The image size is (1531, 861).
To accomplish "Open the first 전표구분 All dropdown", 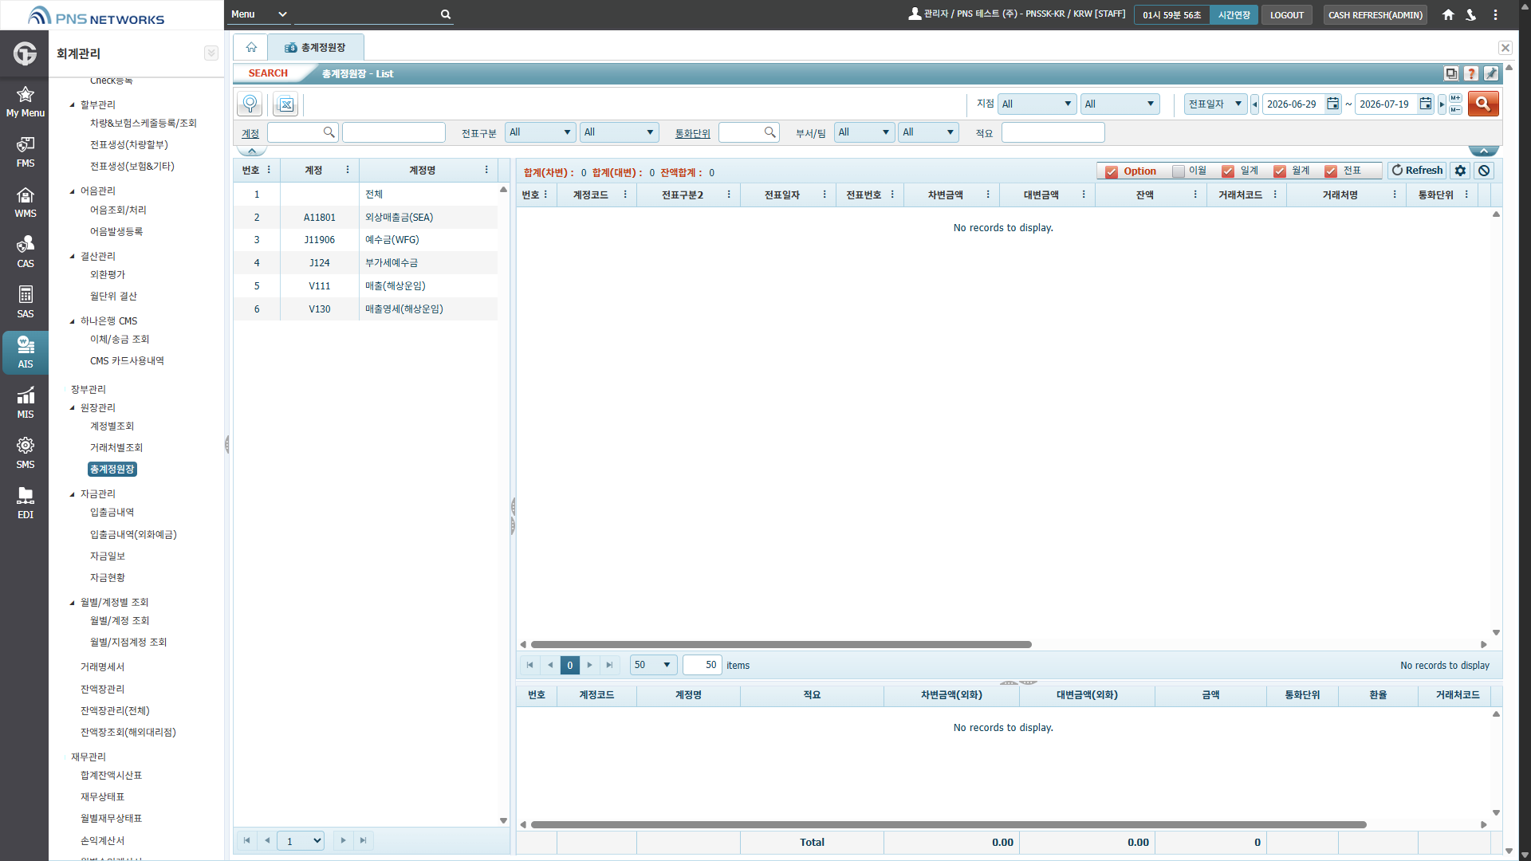I will (x=540, y=132).
